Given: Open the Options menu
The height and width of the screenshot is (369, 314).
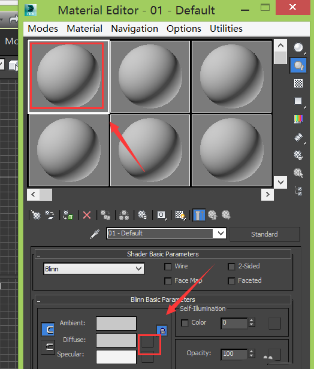Looking at the screenshot, I should [x=184, y=29].
